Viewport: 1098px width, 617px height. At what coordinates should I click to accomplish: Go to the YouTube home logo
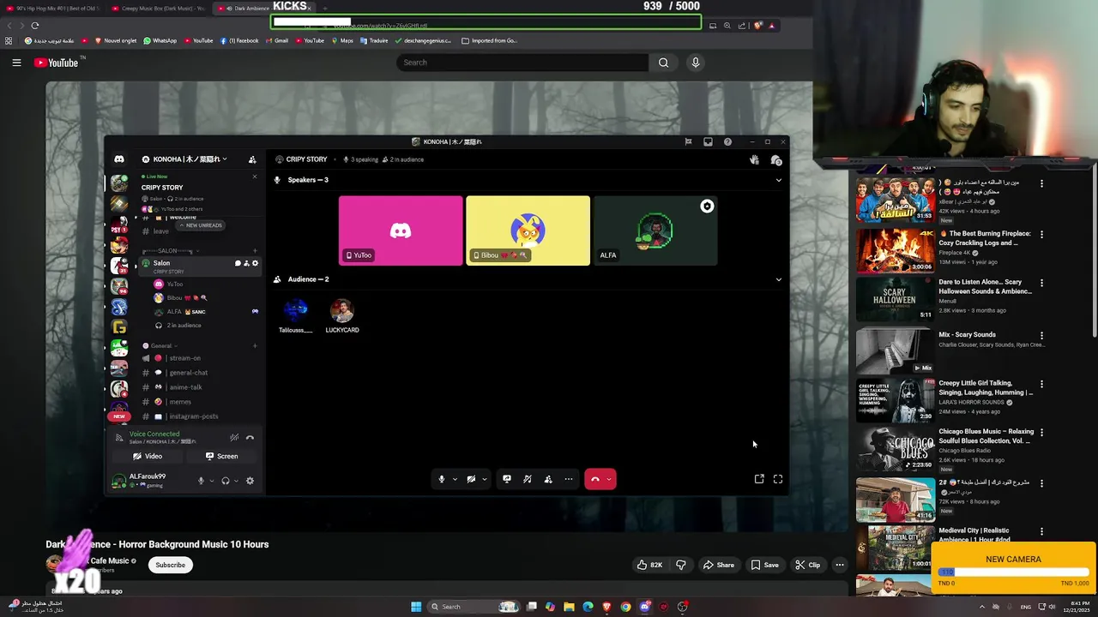(x=56, y=63)
